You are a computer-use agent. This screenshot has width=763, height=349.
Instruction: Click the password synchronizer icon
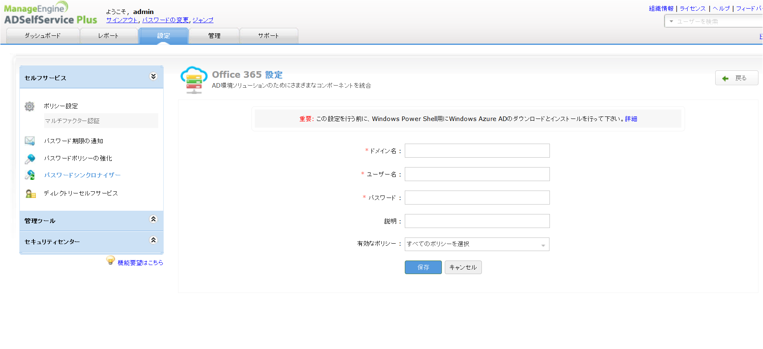click(x=30, y=175)
